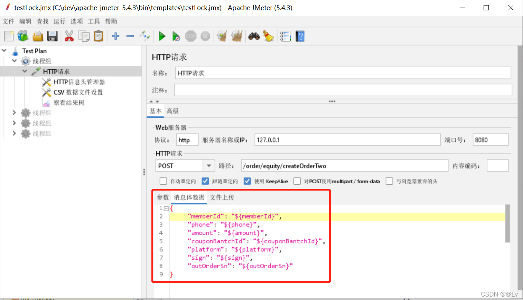The width and height of the screenshot is (523, 300).
Task: Enable multipart/form-data for POST checkbox
Action: click(297, 181)
